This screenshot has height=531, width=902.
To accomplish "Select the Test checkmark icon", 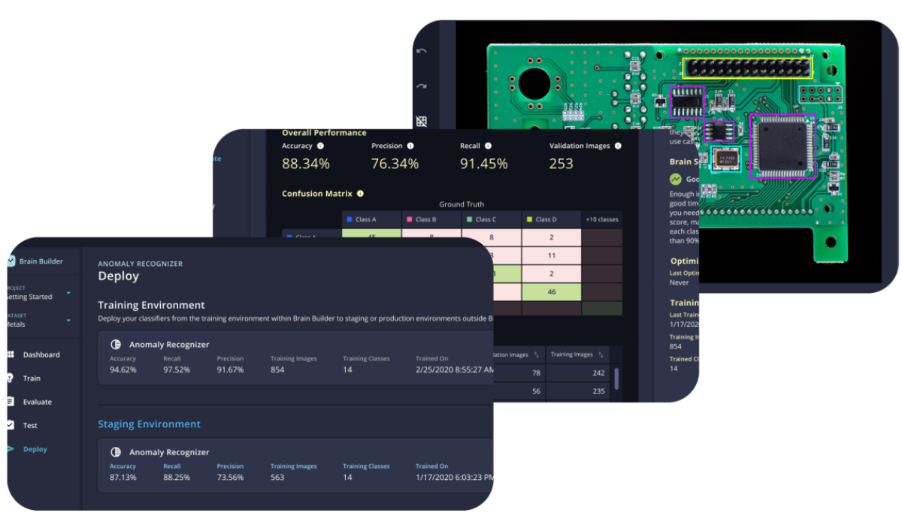I will point(10,425).
